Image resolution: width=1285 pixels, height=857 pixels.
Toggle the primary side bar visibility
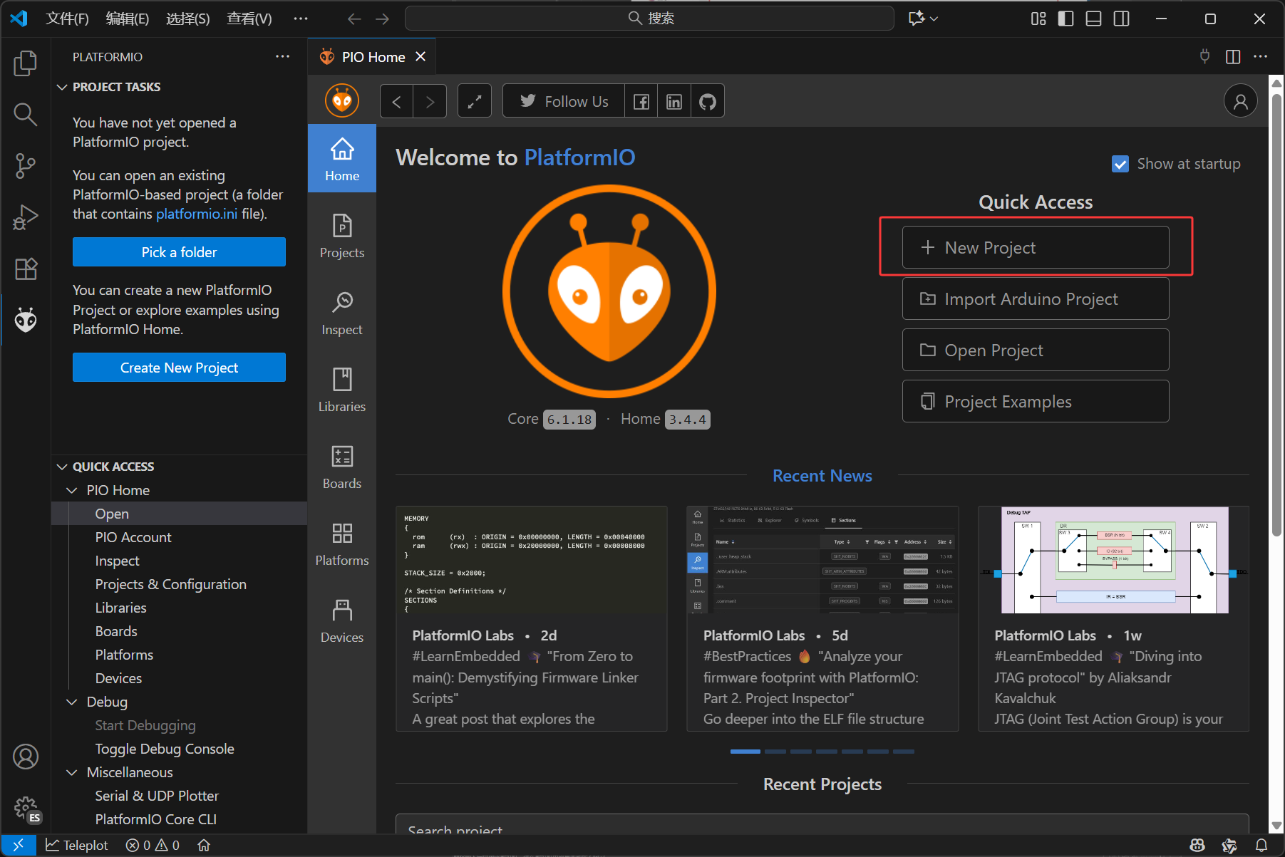pos(1066,19)
